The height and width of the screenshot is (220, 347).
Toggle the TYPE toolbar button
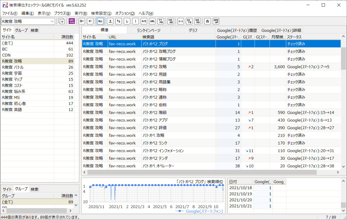click(x=161, y=21)
